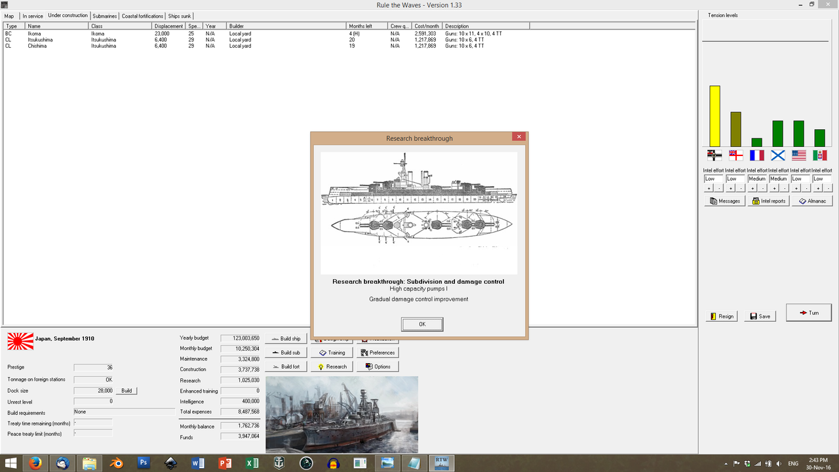Screen dimensions: 839x472
Task: Increase intel effort for Italy
Action: coord(817,188)
